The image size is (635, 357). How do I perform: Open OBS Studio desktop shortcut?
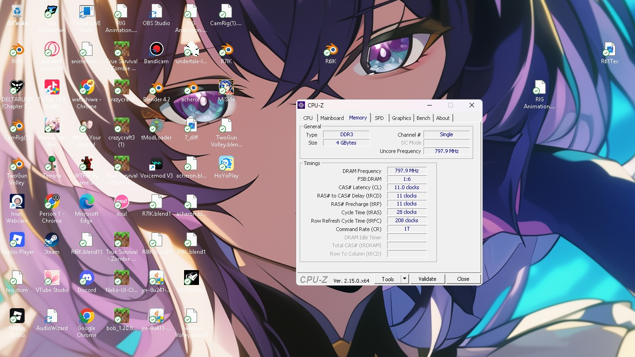(156, 15)
